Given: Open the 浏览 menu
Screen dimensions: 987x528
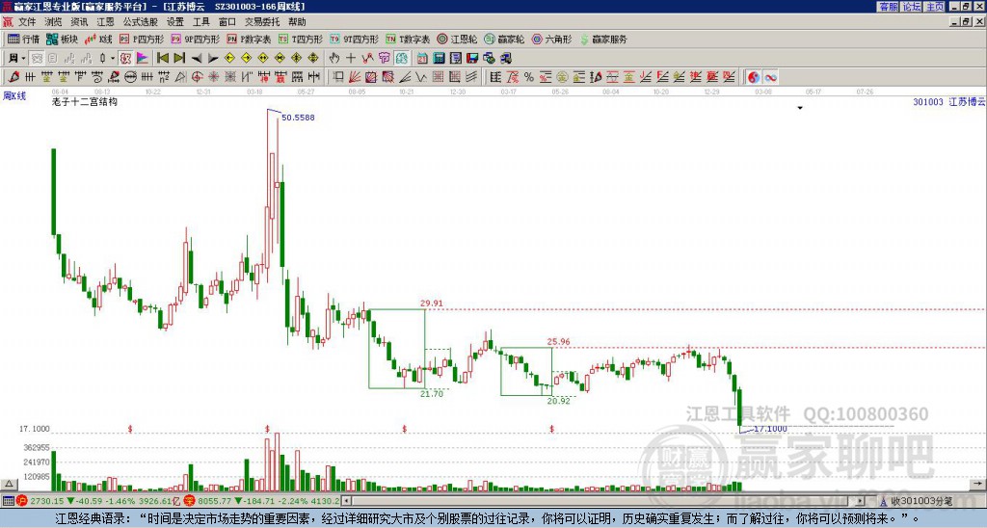Looking at the screenshot, I should (x=53, y=22).
